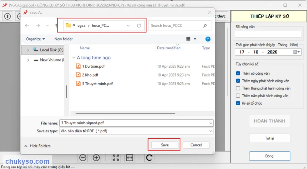Expand Local Disk (C:) tree node
The image size is (307, 169).
(28, 50)
